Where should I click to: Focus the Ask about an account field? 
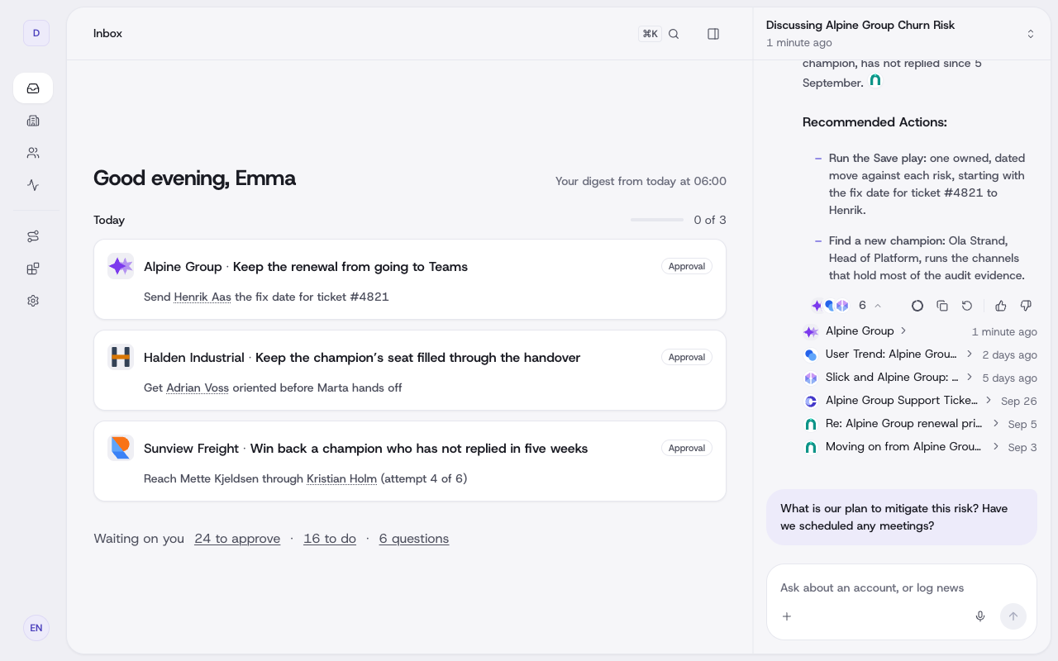tap(902, 587)
